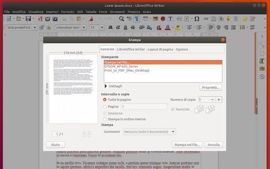The image size is (270, 169).
Task: Click the font color red A swatch
Action: pyautogui.click(x=167, y=27)
